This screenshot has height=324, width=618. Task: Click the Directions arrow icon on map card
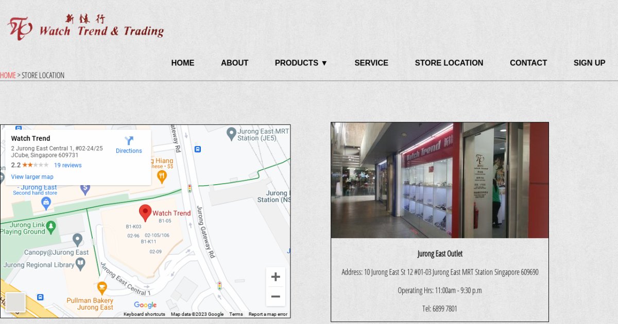point(129,140)
